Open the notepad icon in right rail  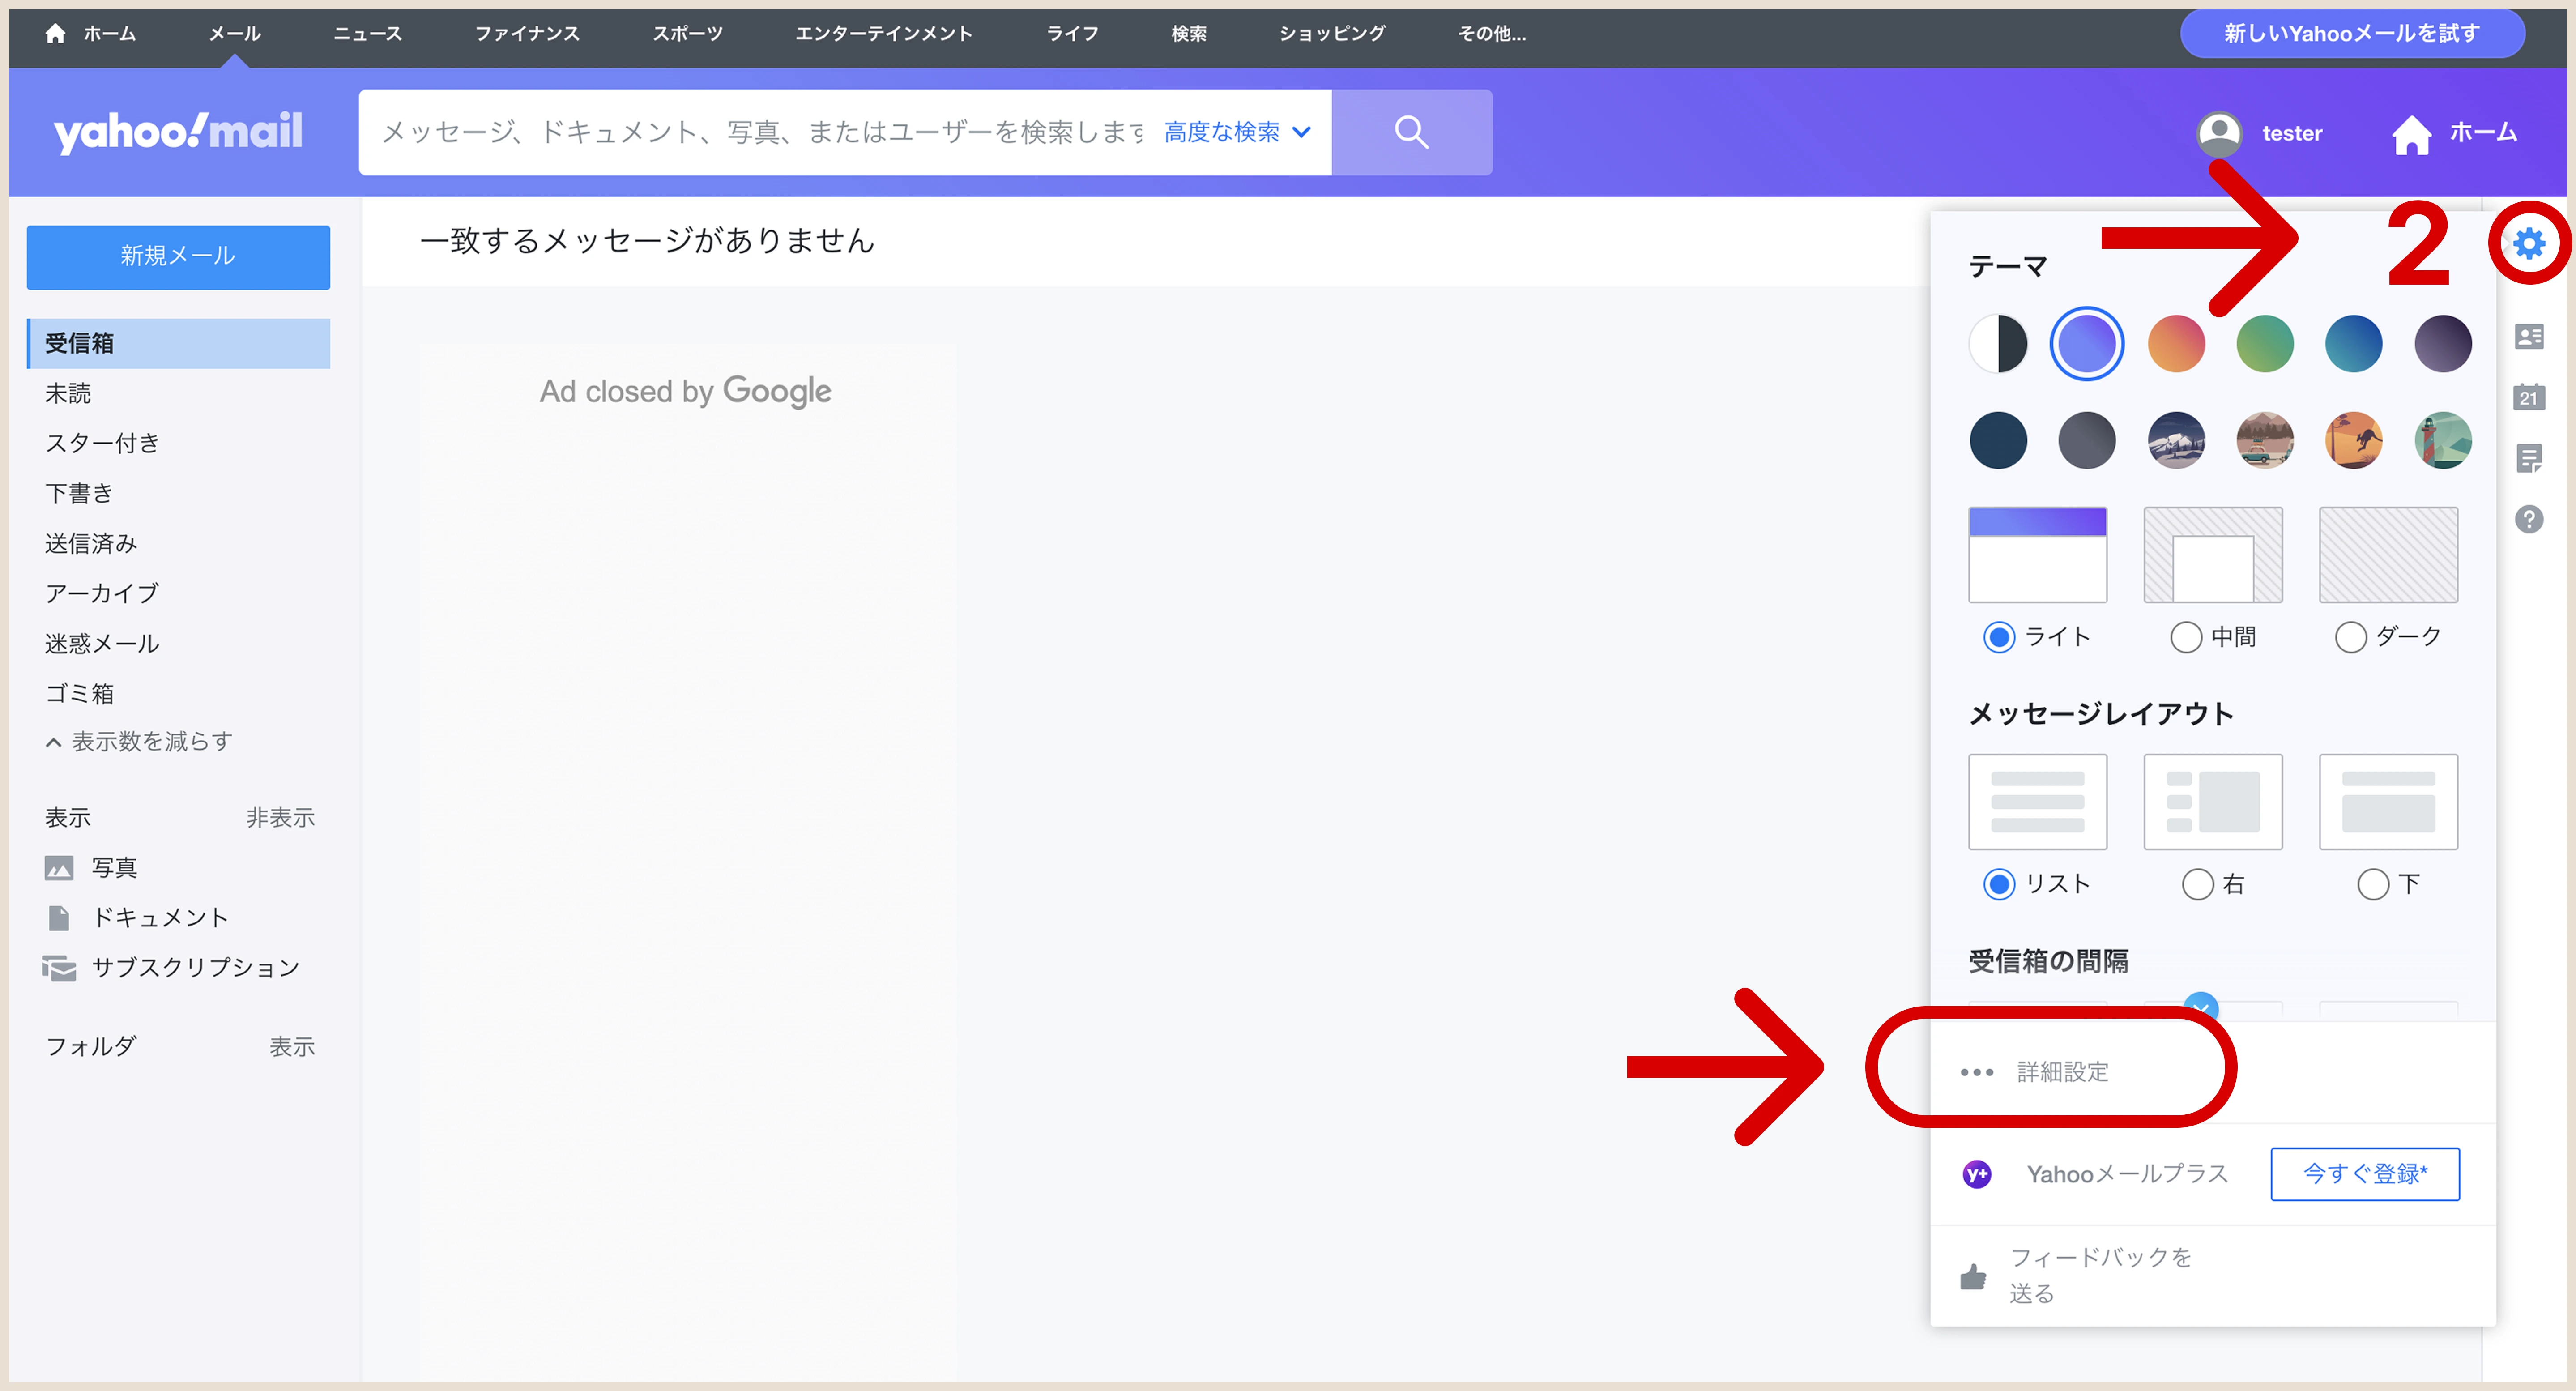point(2528,459)
